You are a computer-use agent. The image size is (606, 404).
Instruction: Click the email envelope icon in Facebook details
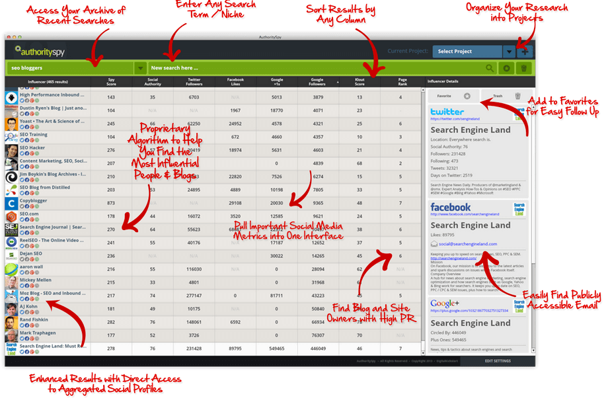[x=434, y=244]
